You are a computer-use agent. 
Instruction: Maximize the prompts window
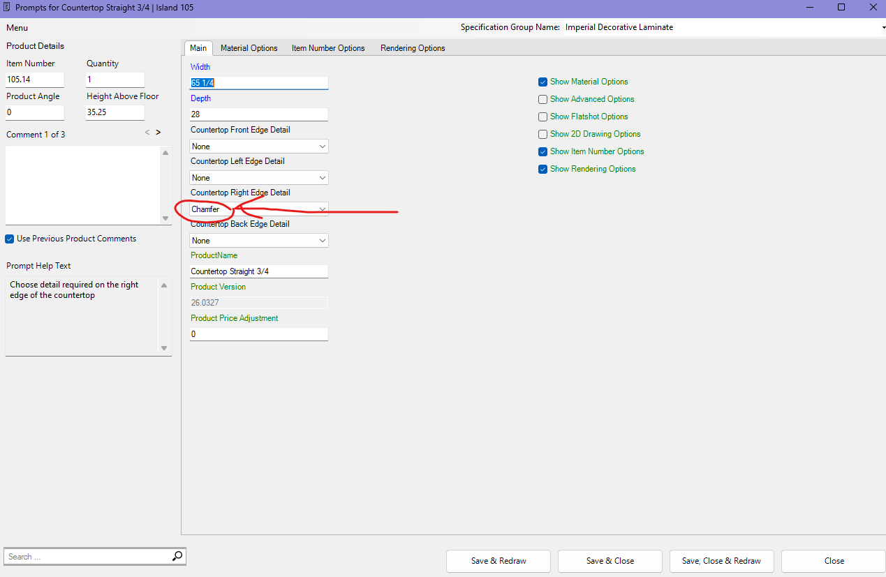(841, 7)
